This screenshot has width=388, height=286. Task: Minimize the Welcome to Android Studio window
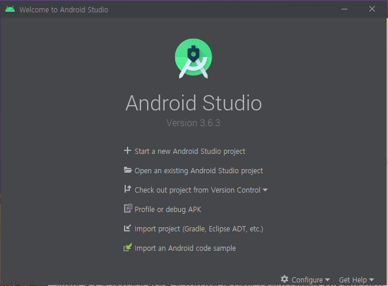coord(344,9)
